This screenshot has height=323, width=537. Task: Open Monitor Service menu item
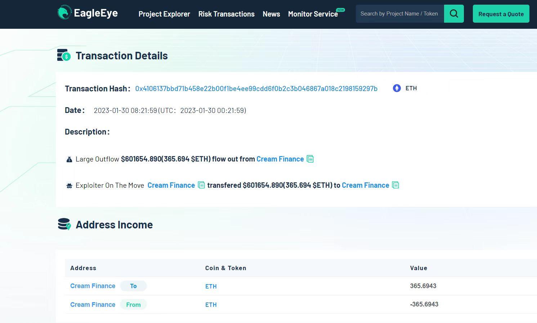(x=313, y=14)
